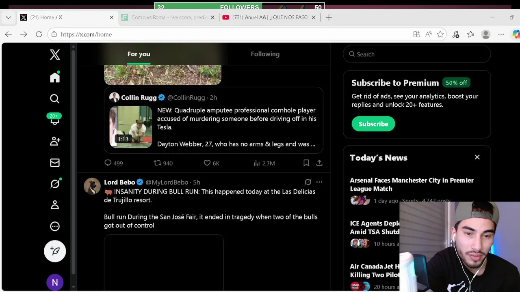Open browser tab list chevron
The height and width of the screenshot is (292, 520).
[9, 17]
